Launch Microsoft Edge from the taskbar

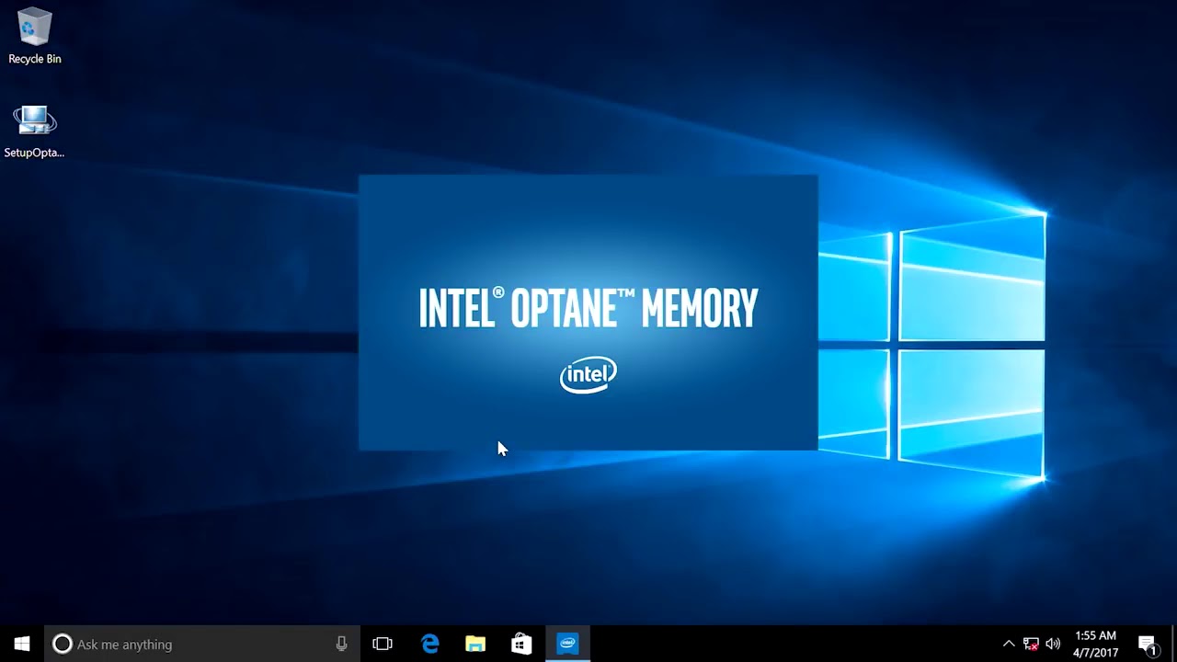coord(429,644)
